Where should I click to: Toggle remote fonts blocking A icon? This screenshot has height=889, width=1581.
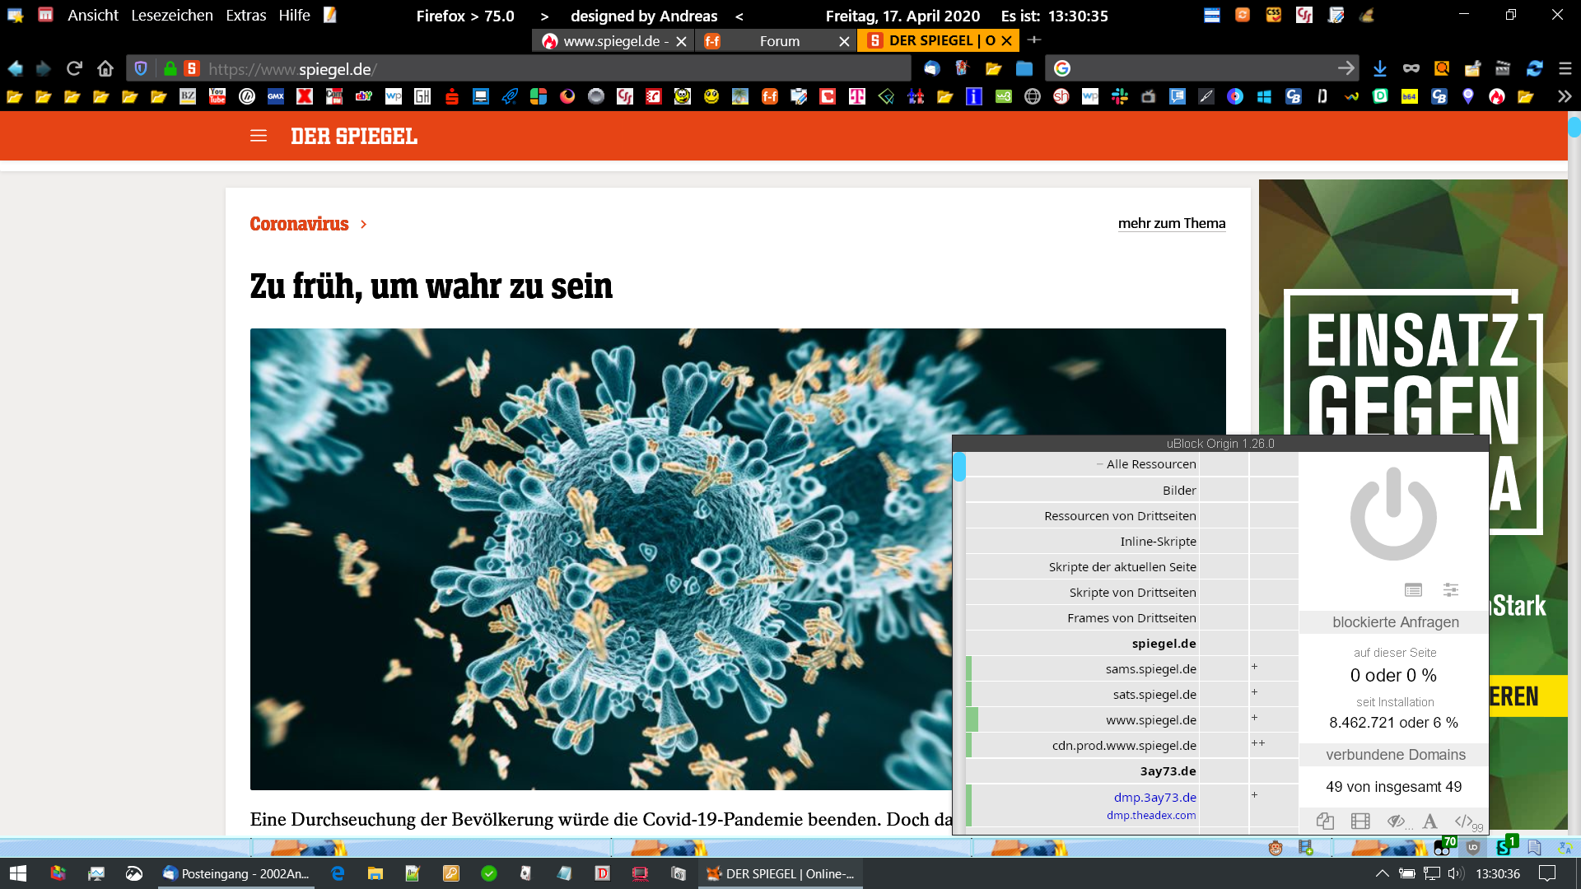click(x=1429, y=821)
